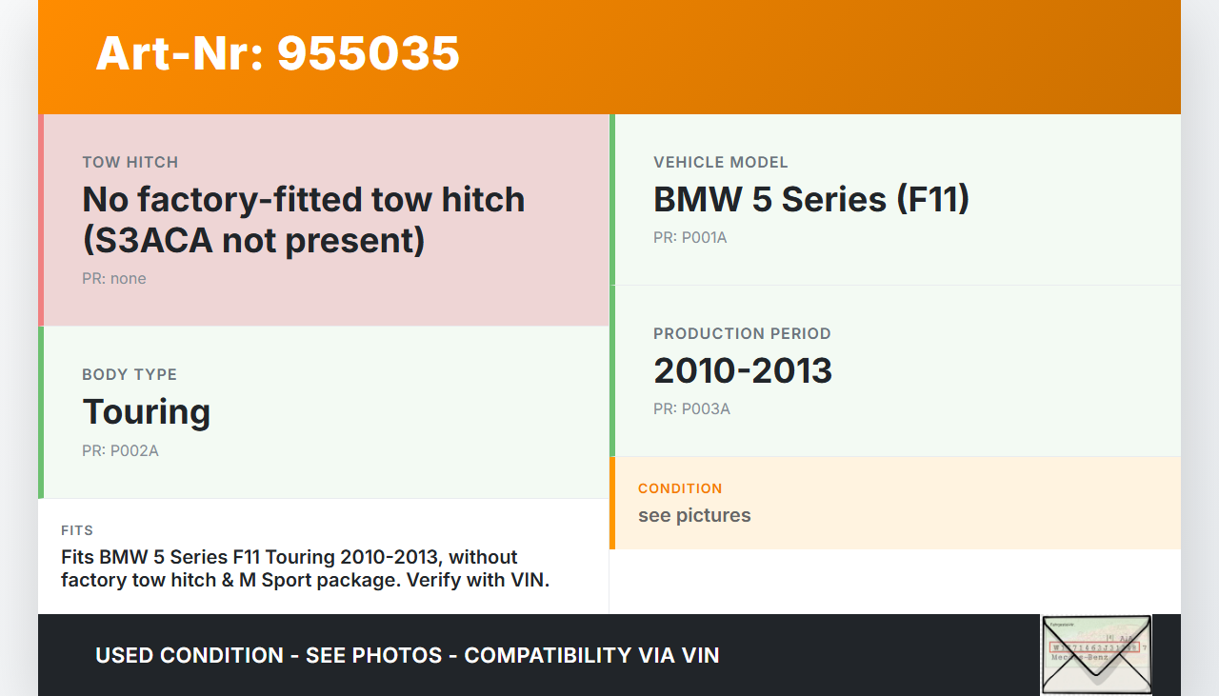
Task: Click the PR: P002A code
Action: pos(120,451)
